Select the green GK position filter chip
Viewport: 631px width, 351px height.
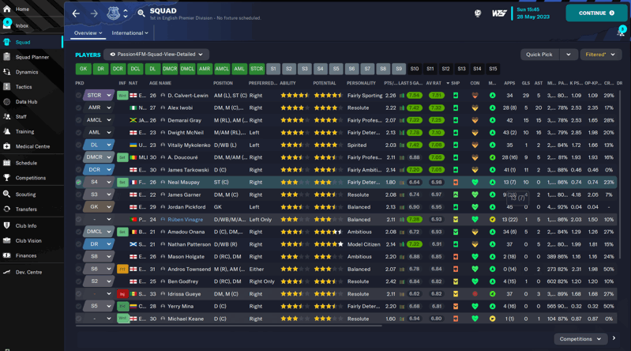pos(83,69)
